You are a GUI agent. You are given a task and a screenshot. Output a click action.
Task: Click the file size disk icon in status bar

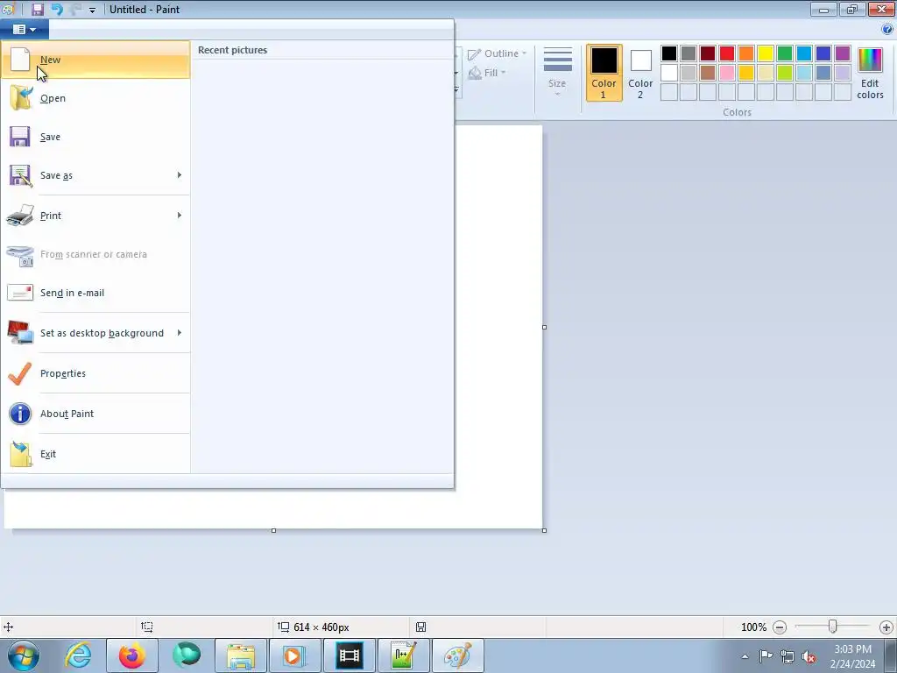(420, 627)
